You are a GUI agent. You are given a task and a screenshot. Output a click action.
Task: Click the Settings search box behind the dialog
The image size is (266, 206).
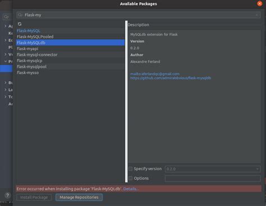[7, 17]
